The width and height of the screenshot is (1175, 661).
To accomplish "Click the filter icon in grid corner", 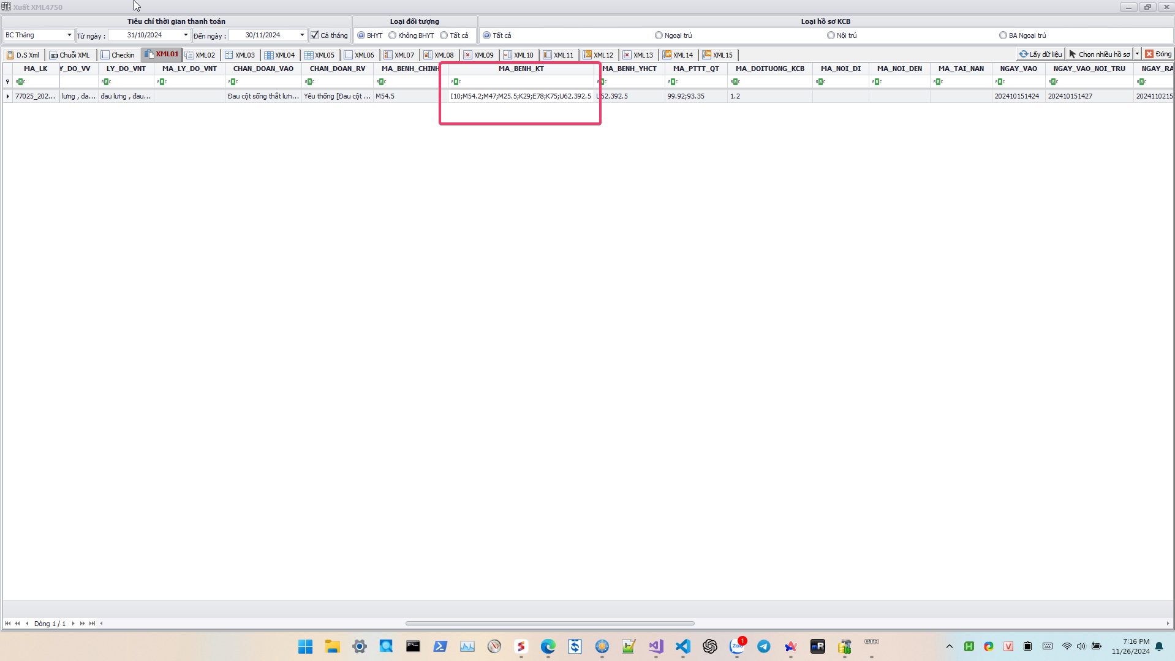I will [x=7, y=81].
